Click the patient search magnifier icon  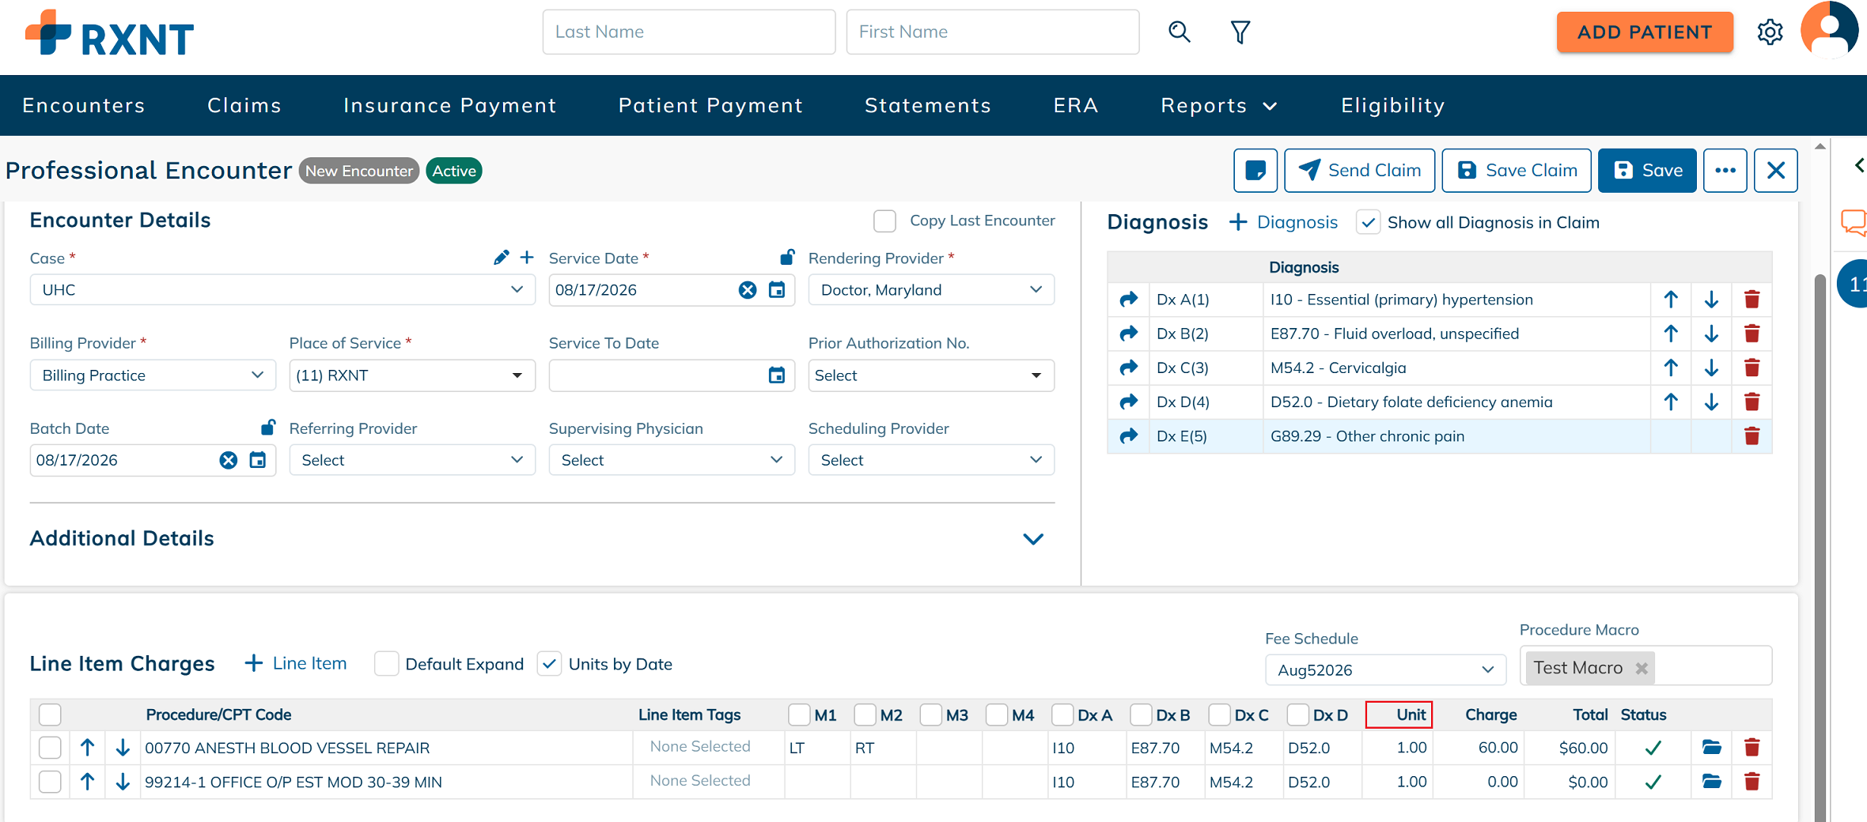(x=1179, y=32)
